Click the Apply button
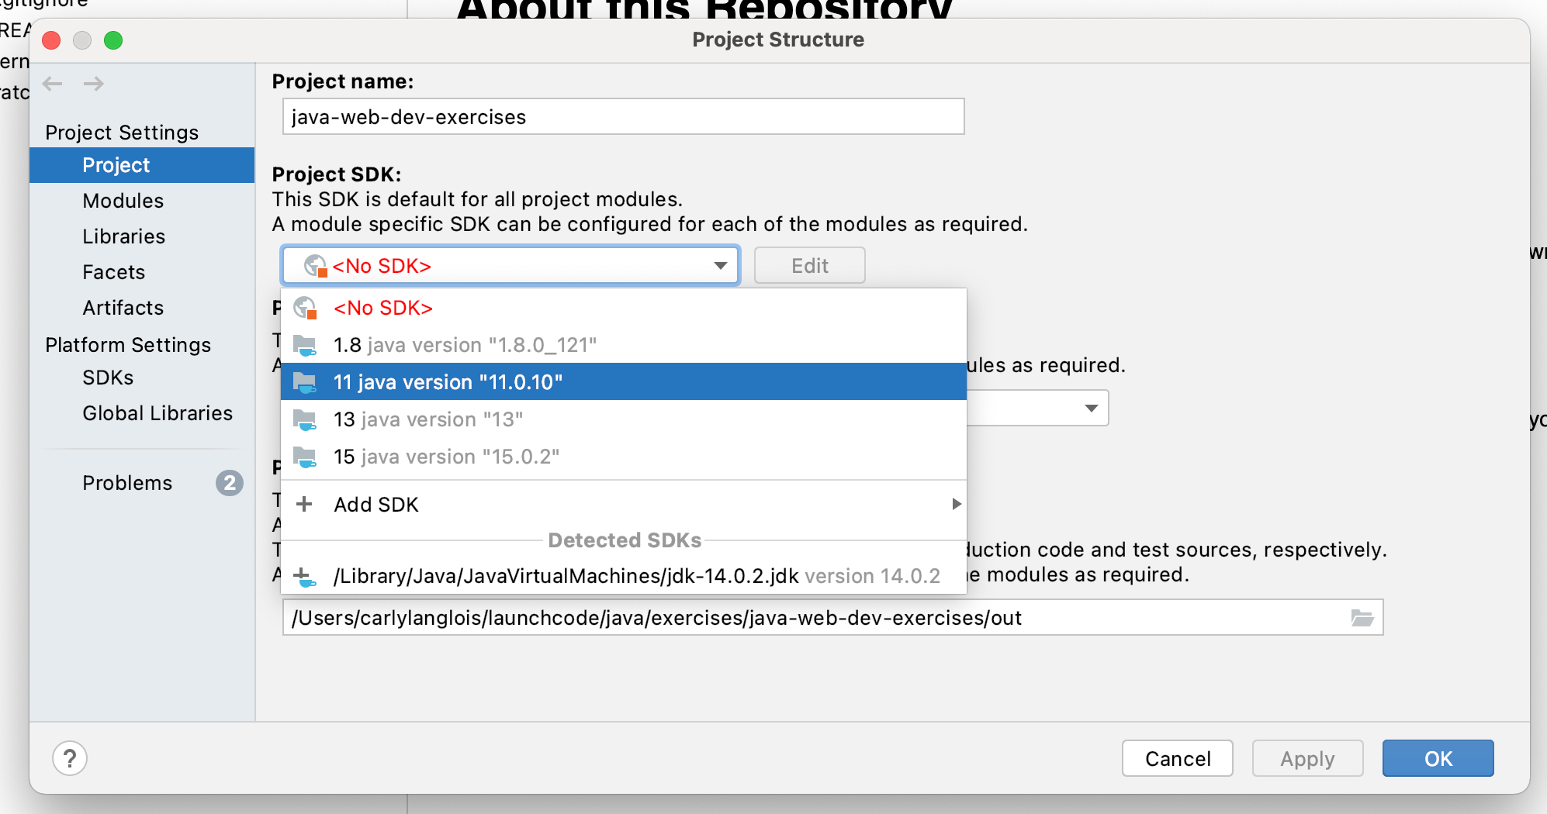1547x814 pixels. pyautogui.click(x=1307, y=758)
